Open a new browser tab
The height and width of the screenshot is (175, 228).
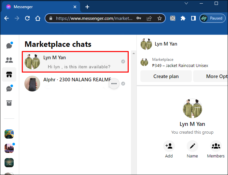point(87,7)
